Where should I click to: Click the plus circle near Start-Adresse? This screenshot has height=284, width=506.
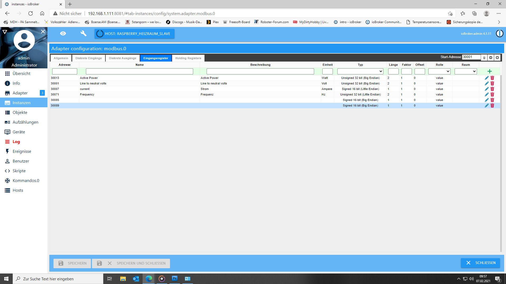497,58
